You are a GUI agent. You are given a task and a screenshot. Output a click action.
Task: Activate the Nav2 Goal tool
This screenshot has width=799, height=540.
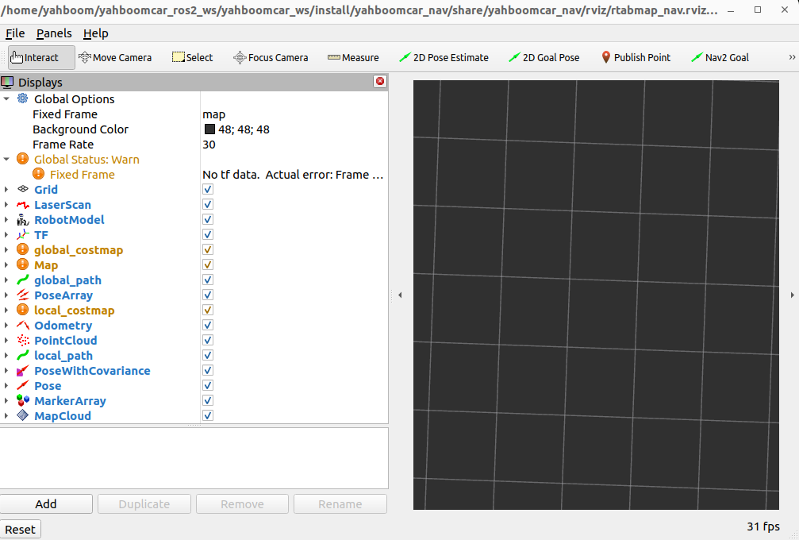coord(720,57)
